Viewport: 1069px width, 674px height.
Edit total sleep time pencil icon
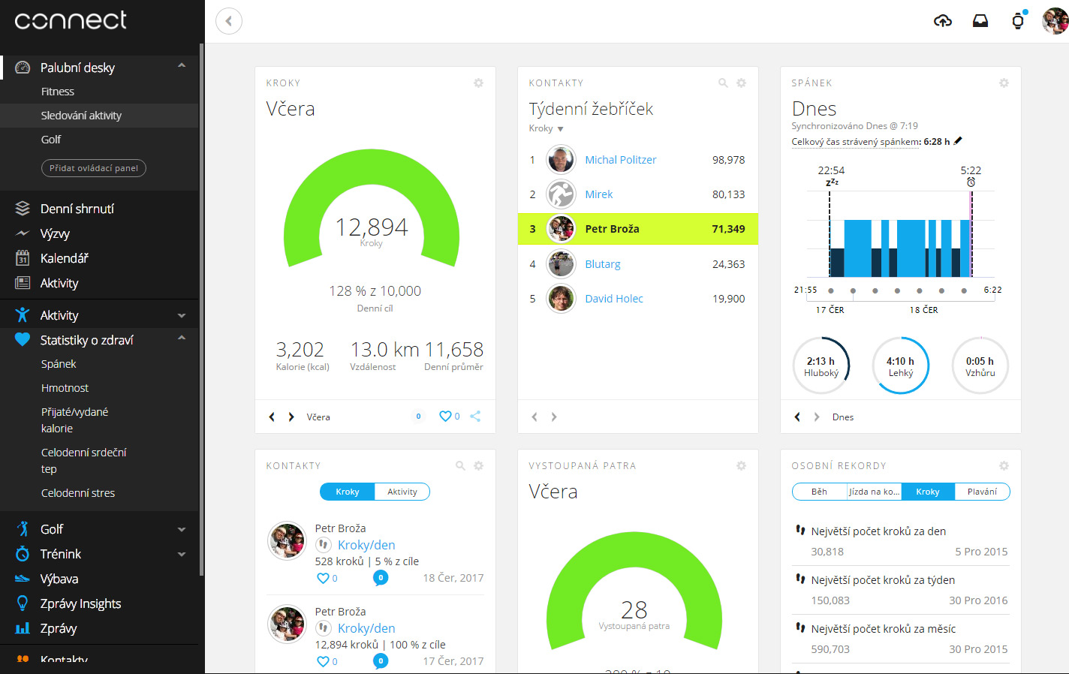point(958,141)
